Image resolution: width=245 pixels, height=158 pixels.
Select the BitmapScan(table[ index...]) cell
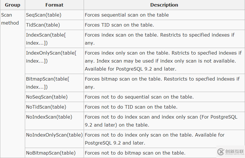[x=54, y=83]
